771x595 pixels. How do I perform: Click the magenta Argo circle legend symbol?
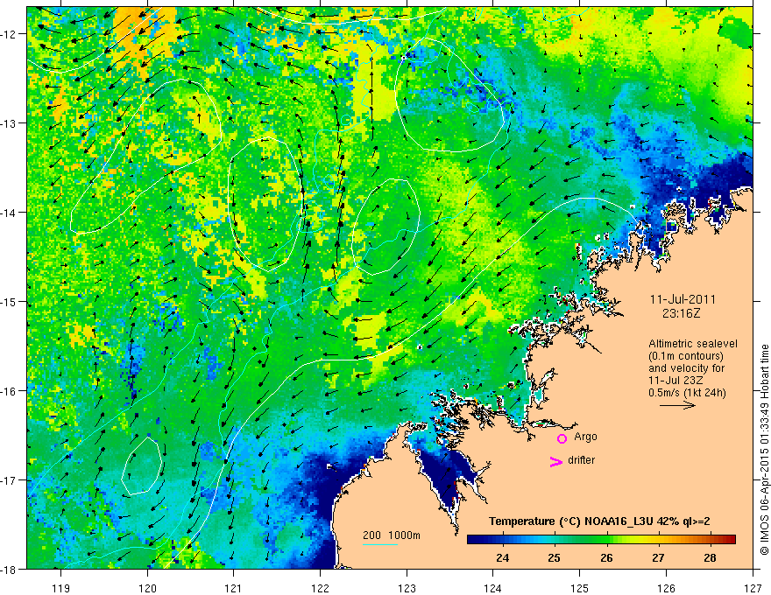562,438
